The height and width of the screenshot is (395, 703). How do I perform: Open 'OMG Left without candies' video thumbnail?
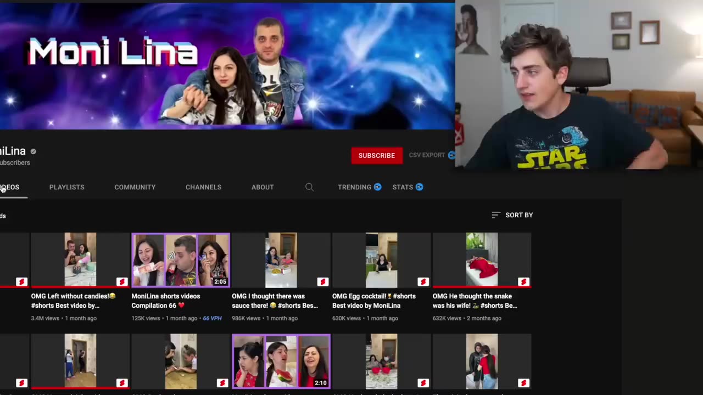80,260
